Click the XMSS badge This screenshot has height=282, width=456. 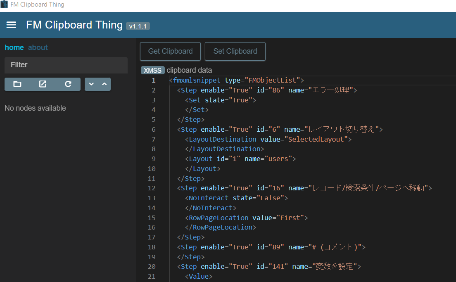153,70
